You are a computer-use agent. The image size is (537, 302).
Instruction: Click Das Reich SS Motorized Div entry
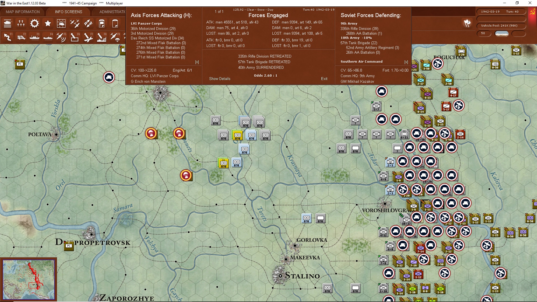157,38
